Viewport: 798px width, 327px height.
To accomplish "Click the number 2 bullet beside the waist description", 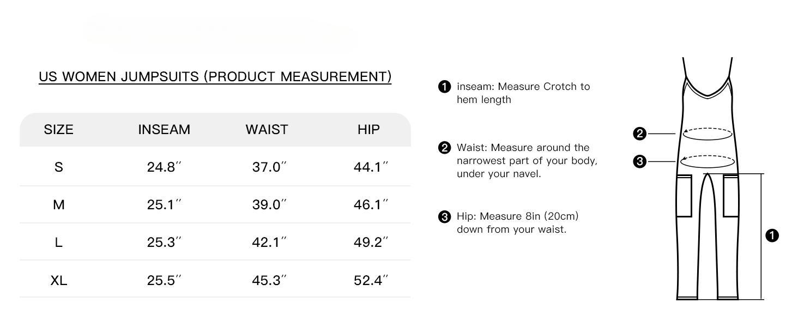I will click(445, 148).
